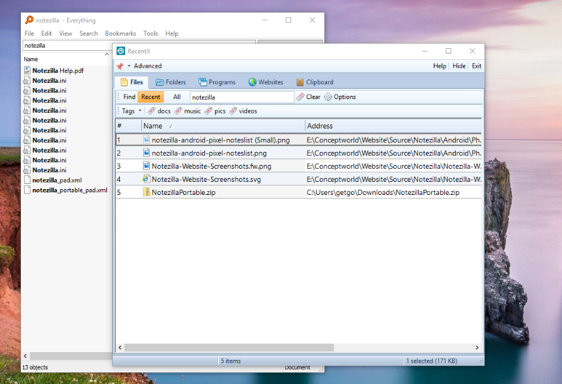Select Notezilla Help.pdf in Everything
Image resolution: width=562 pixels, height=384 pixels.
[x=58, y=70]
